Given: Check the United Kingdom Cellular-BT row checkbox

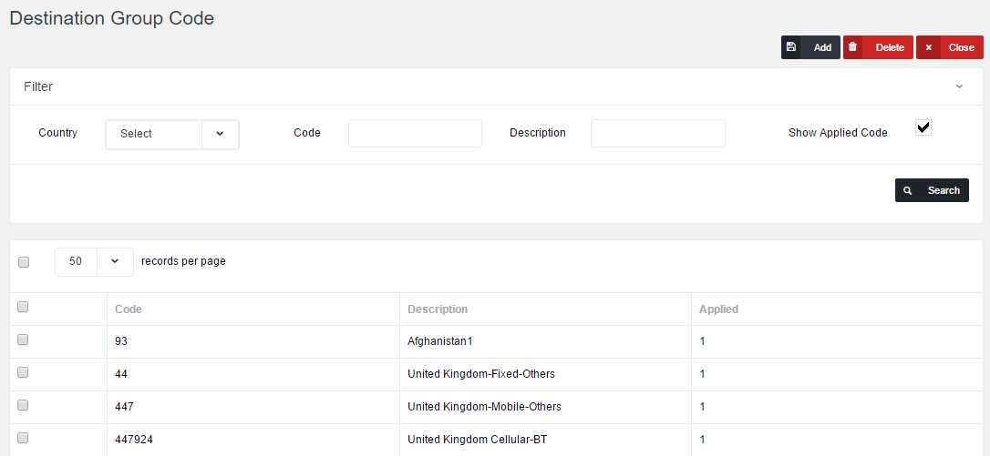Looking at the screenshot, I should point(24,439).
